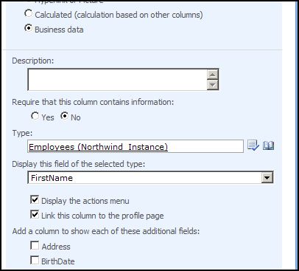The height and width of the screenshot is (271, 299).
Task: Select the Calculated column type radio
Action: pyautogui.click(x=29, y=13)
